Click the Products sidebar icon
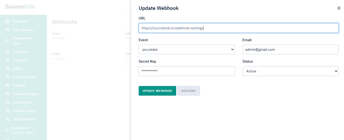Image resolution: width=344 pixels, height=140 pixels. 7,86
